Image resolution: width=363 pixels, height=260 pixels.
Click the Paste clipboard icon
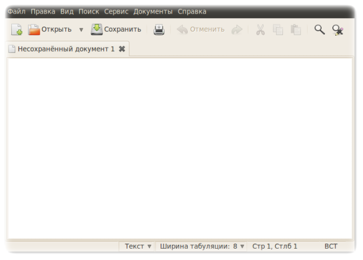[x=296, y=29]
